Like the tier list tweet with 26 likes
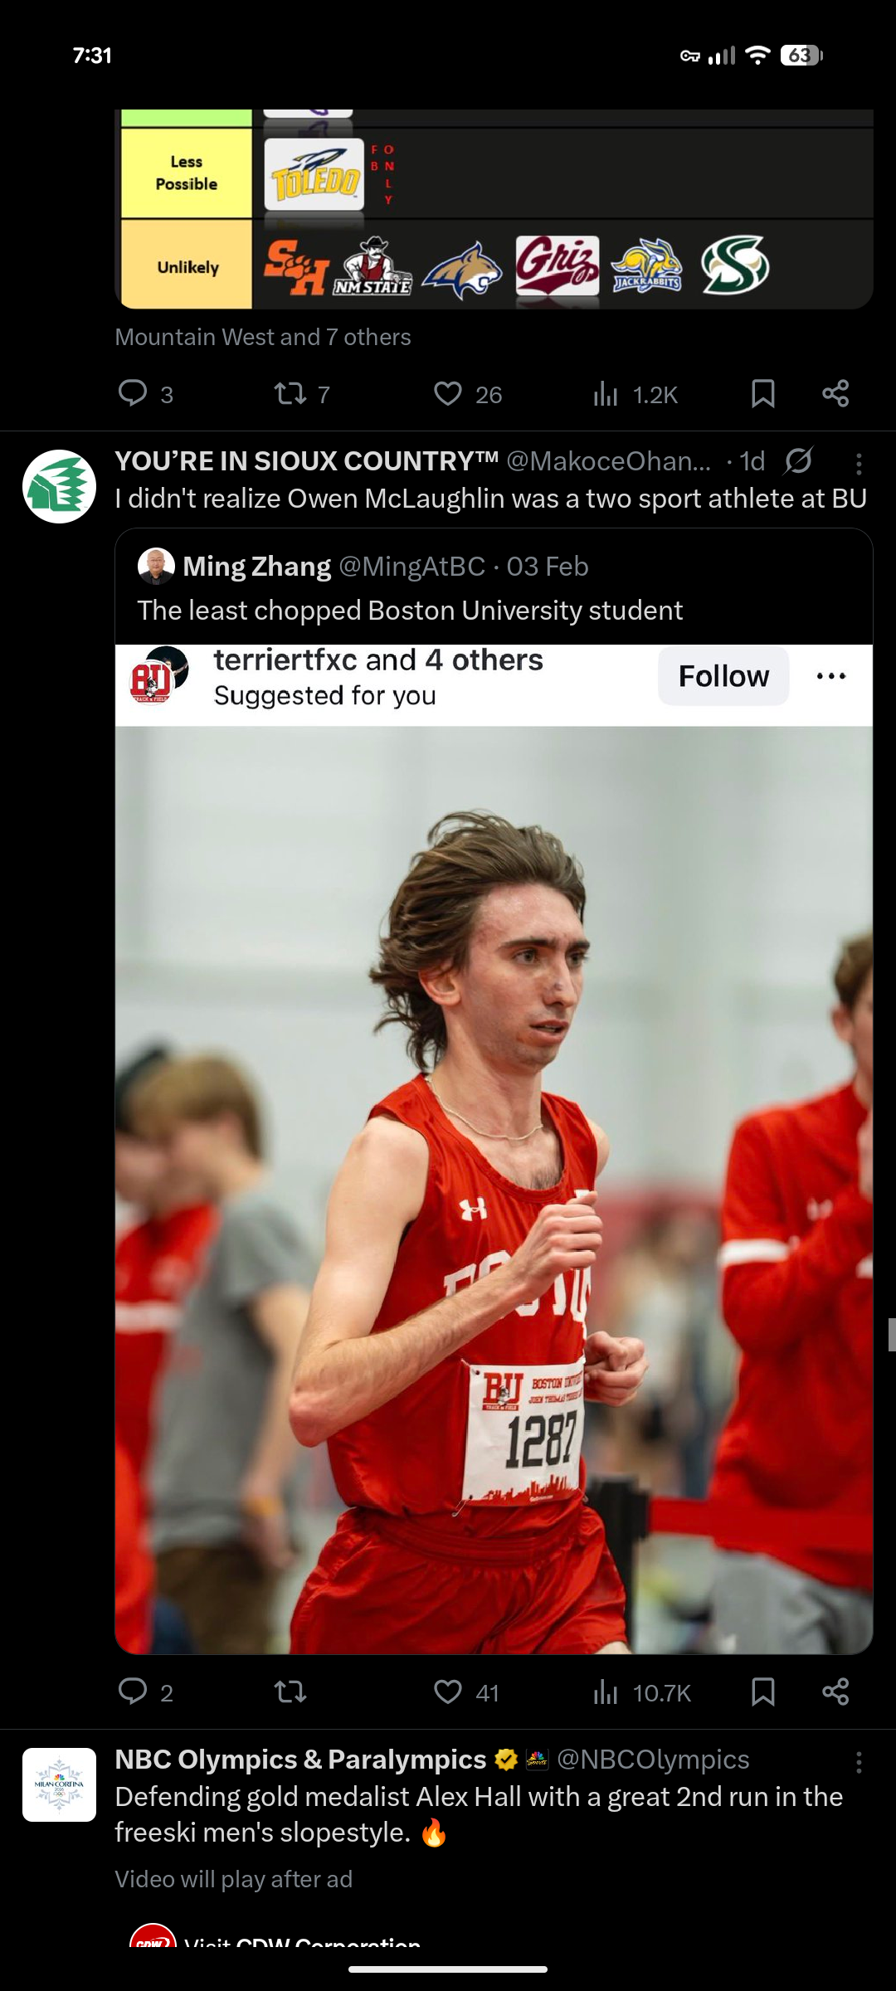 (x=468, y=394)
